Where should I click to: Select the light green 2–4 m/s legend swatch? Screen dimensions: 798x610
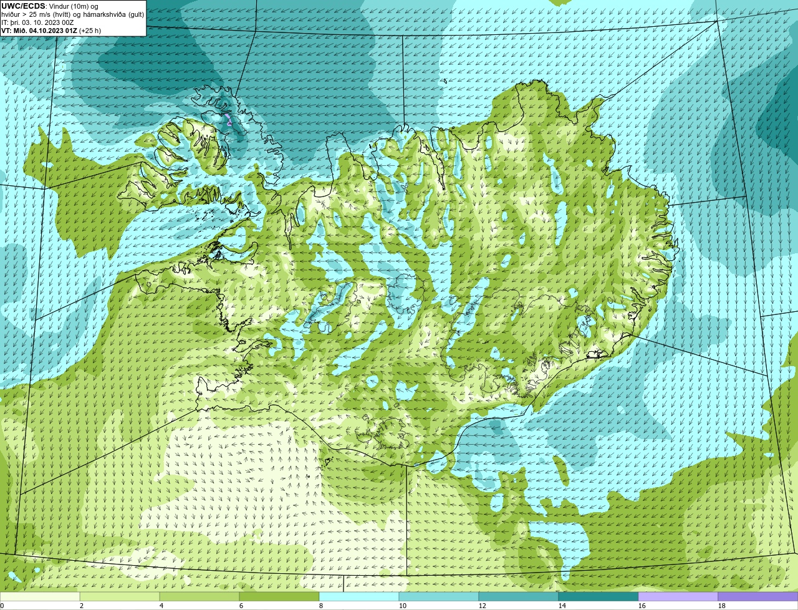[120, 597]
